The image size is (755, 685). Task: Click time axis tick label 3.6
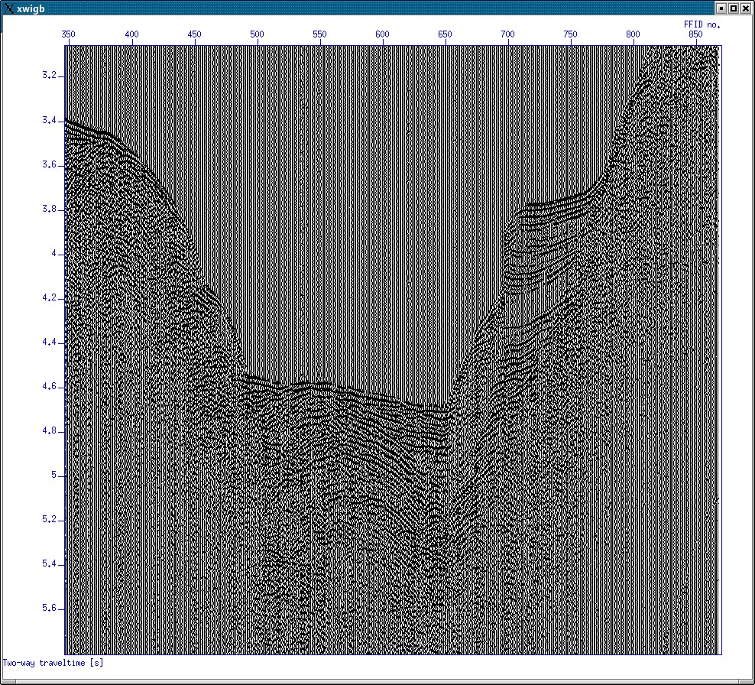click(49, 164)
